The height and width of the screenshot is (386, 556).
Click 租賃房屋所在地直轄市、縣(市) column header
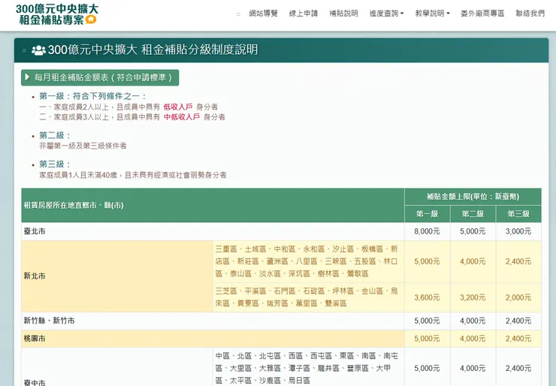[x=213, y=205]
